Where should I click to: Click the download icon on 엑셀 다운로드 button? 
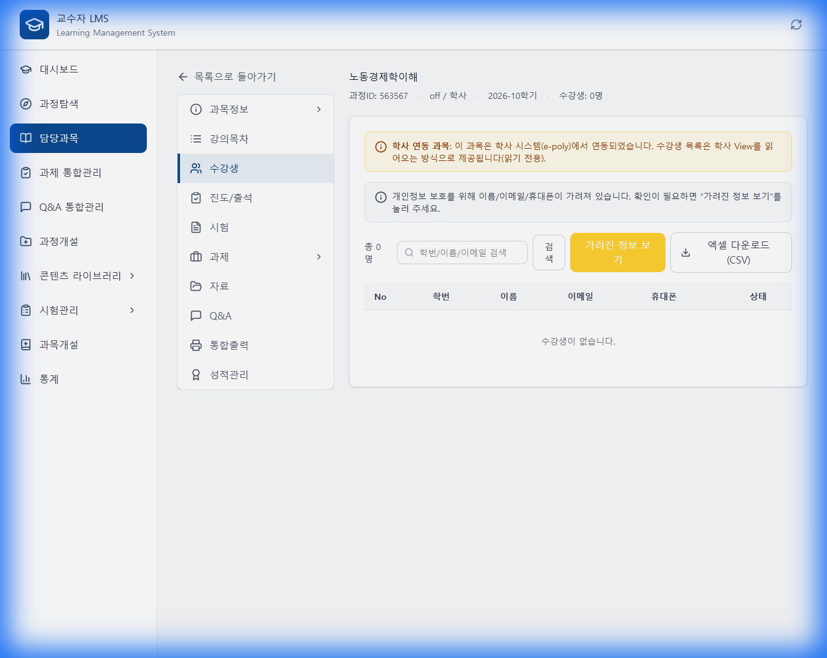point(685,252)
